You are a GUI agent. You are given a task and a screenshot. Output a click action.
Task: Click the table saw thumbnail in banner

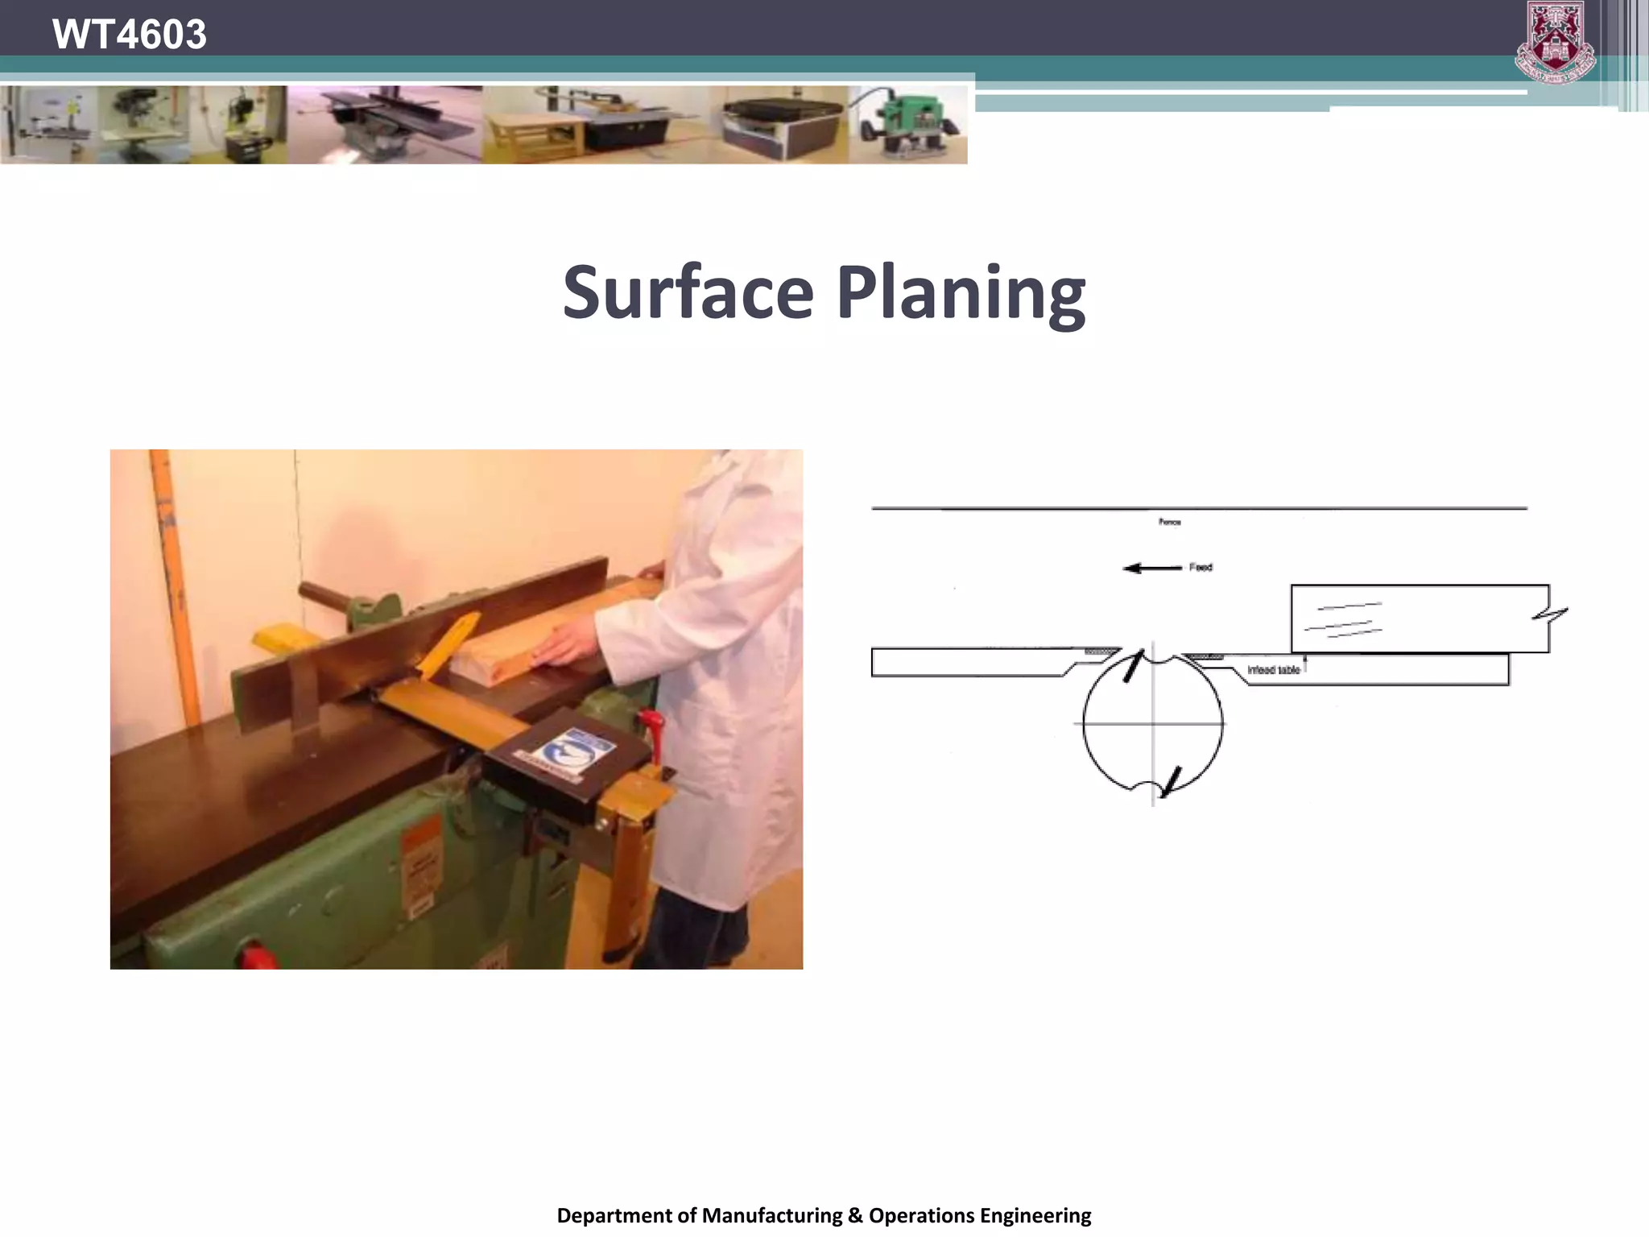[596, 125]
